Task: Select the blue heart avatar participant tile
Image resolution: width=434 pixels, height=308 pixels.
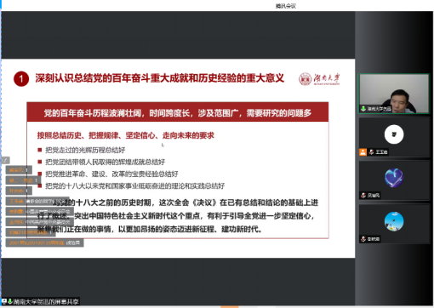Action: click(x=394, y=180)
